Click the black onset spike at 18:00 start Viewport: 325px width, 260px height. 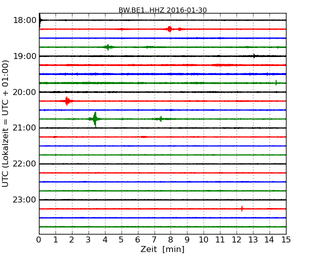click(x=40, y=20)
